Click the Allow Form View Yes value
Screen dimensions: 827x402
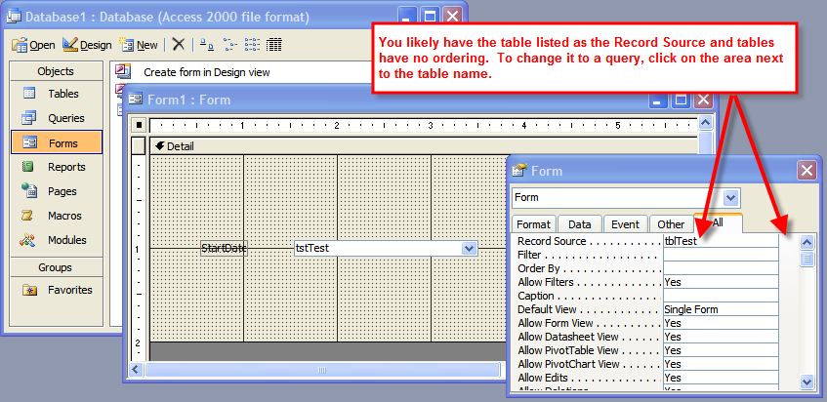721,323
